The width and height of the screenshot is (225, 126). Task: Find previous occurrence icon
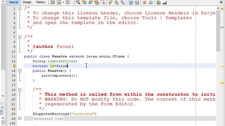(84, 2)
